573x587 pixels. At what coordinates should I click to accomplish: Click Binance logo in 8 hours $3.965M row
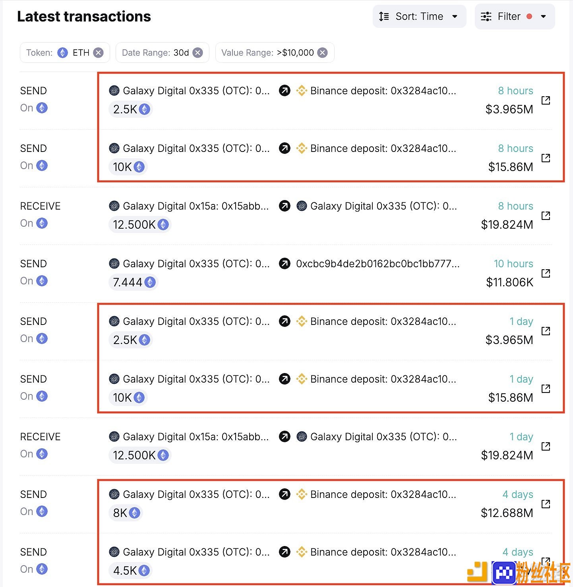click(302, 91)
